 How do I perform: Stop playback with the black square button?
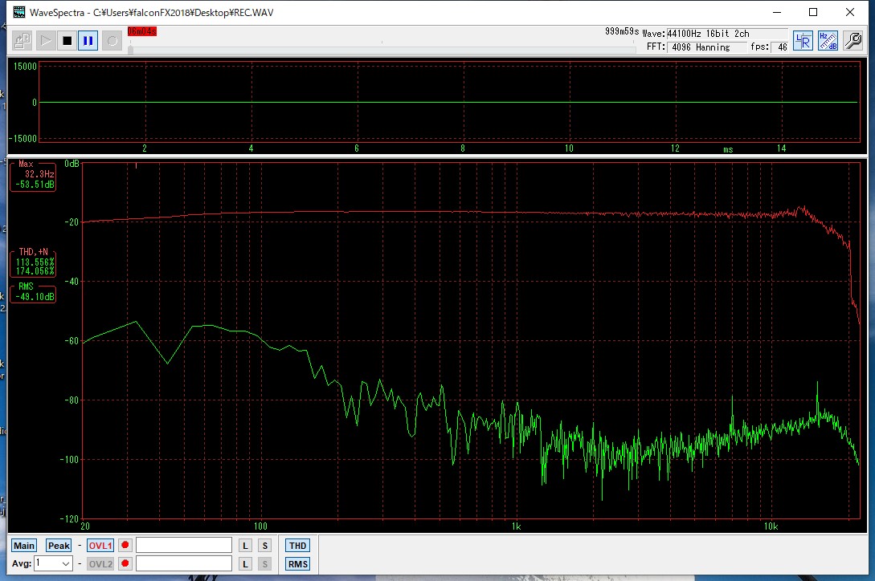coord(67,40)
